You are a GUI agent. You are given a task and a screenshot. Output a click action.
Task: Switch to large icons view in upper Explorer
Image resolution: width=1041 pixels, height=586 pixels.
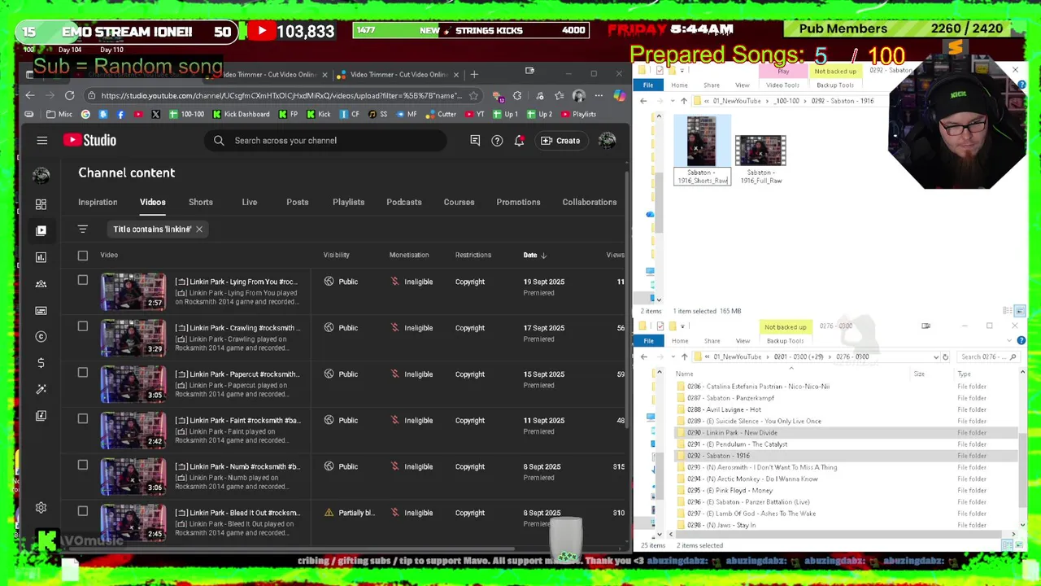(1020, 311)
